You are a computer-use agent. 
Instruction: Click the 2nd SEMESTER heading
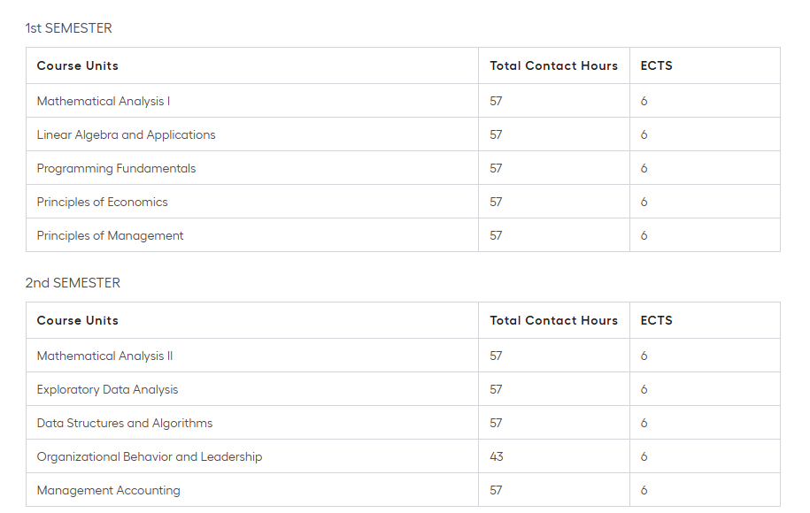tap(73, 283)
